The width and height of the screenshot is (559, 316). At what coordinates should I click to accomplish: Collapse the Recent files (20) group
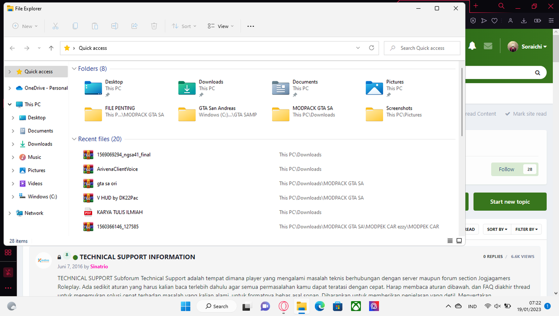click(74, 139)
